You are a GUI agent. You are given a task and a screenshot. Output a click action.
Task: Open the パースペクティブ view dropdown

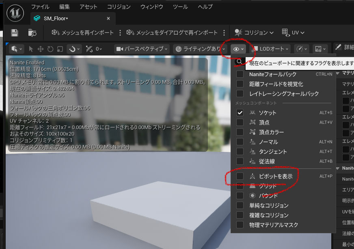pos(142,49)
